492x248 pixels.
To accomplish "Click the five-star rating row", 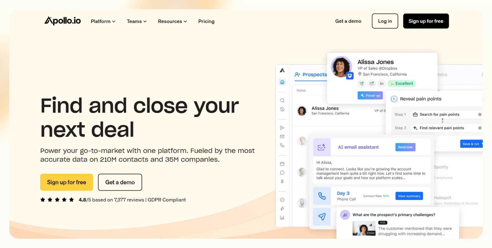I will pos(57,200).
